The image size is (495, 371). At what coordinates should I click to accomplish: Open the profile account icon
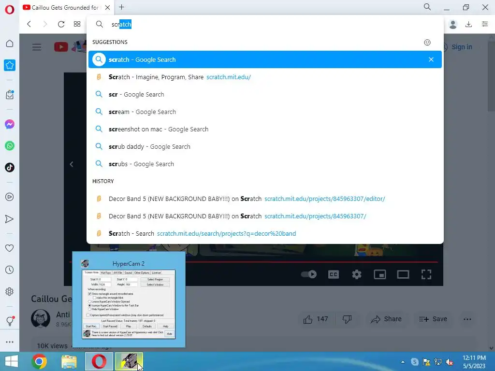point(452,24)
